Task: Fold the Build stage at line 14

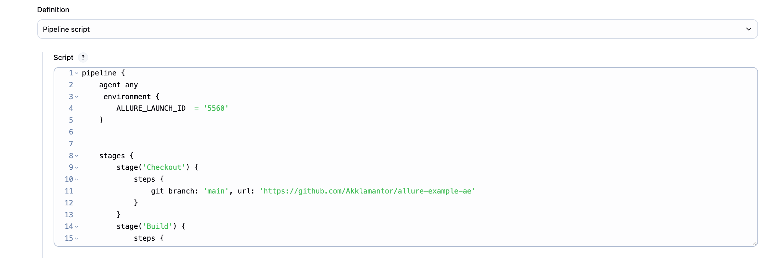Action: [x=77, y=227]
